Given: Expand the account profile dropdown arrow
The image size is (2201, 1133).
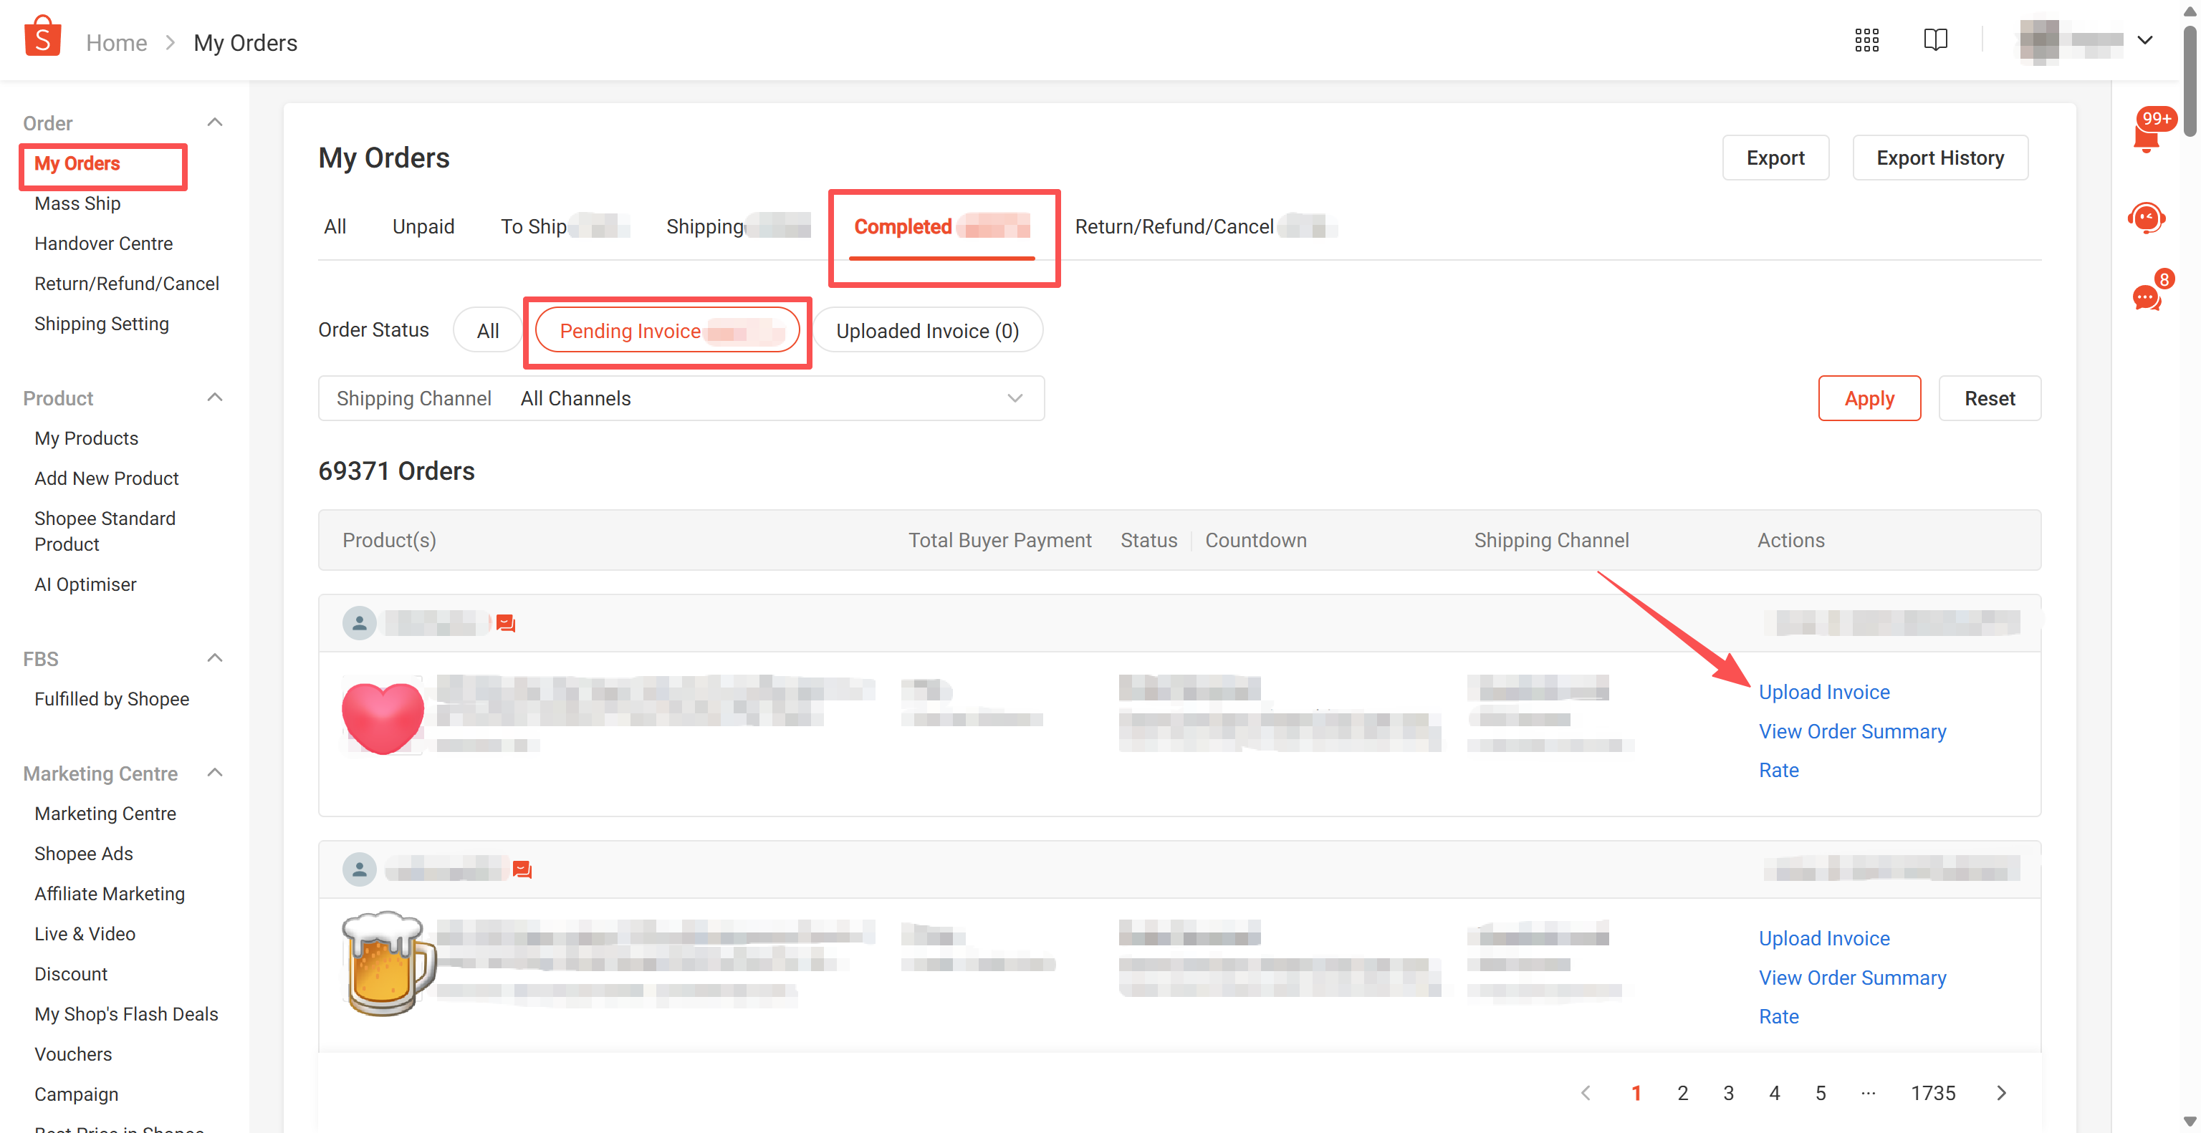Looking at the screenshot, I should click(x=2144, y=40).
